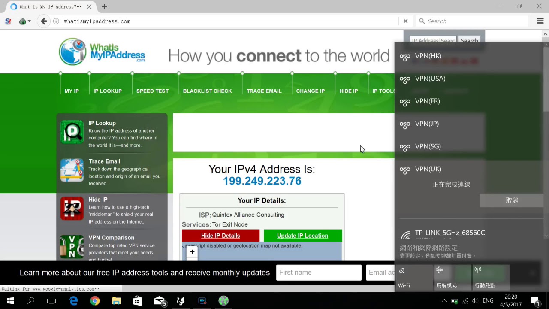Show hidden tray icons chevron
This screenshot has height=309, width=549.
pyautogui.click(x=444, y=301)
